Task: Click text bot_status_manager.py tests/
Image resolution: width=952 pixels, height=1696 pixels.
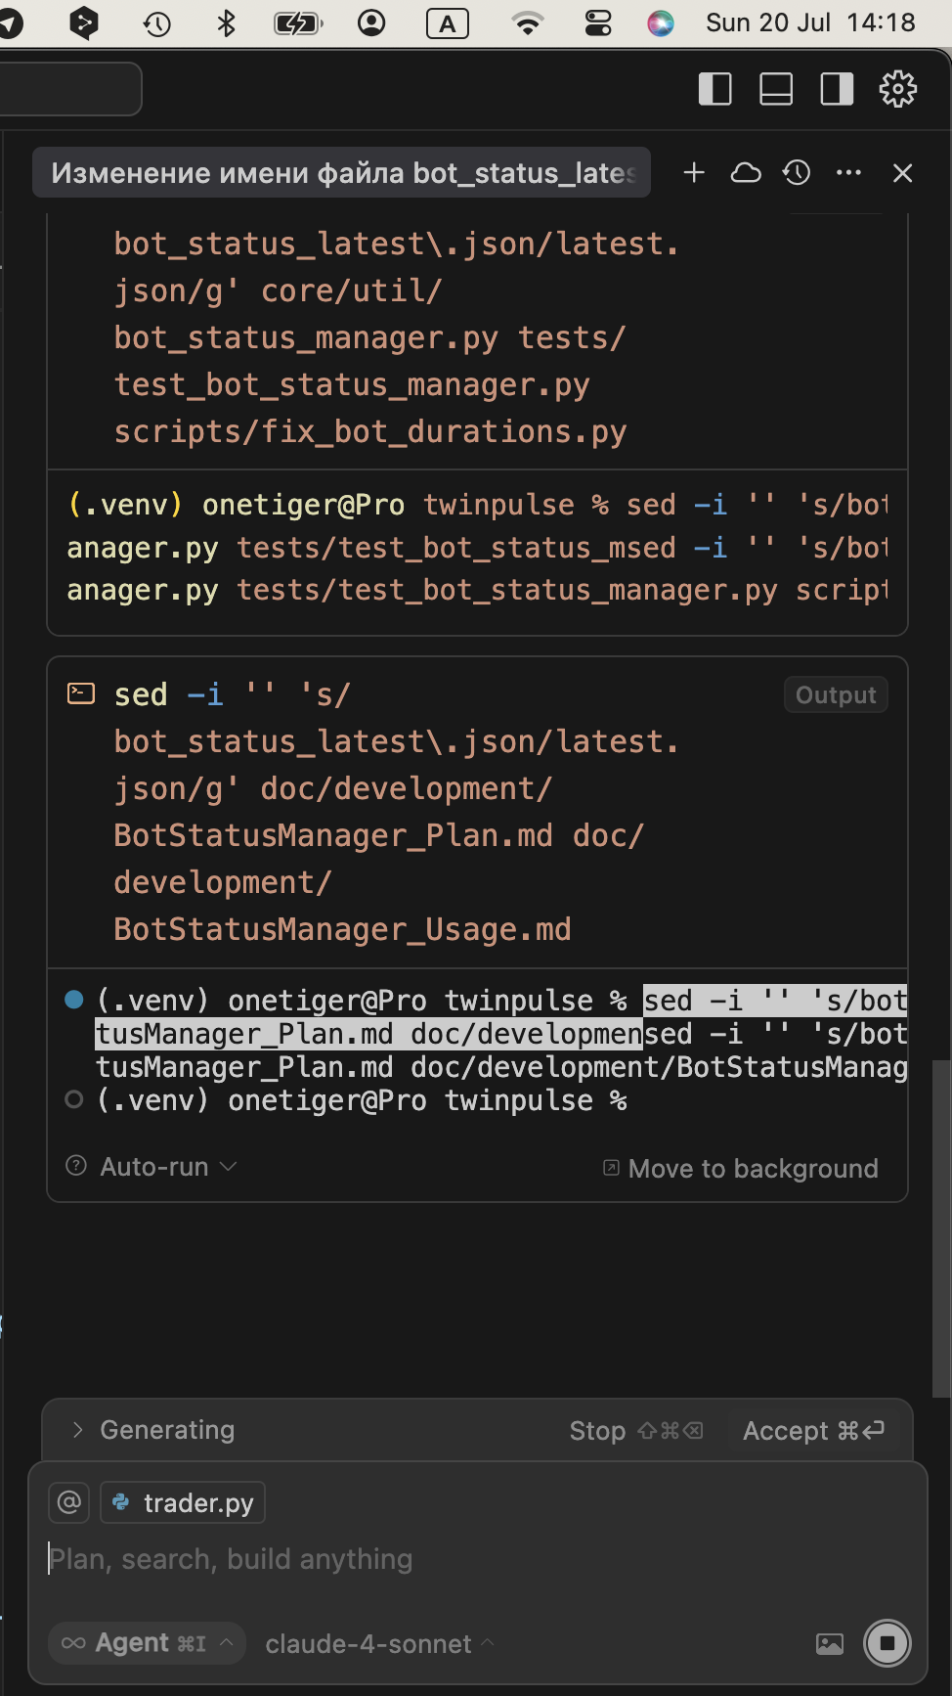Action: tap(369, 337)
